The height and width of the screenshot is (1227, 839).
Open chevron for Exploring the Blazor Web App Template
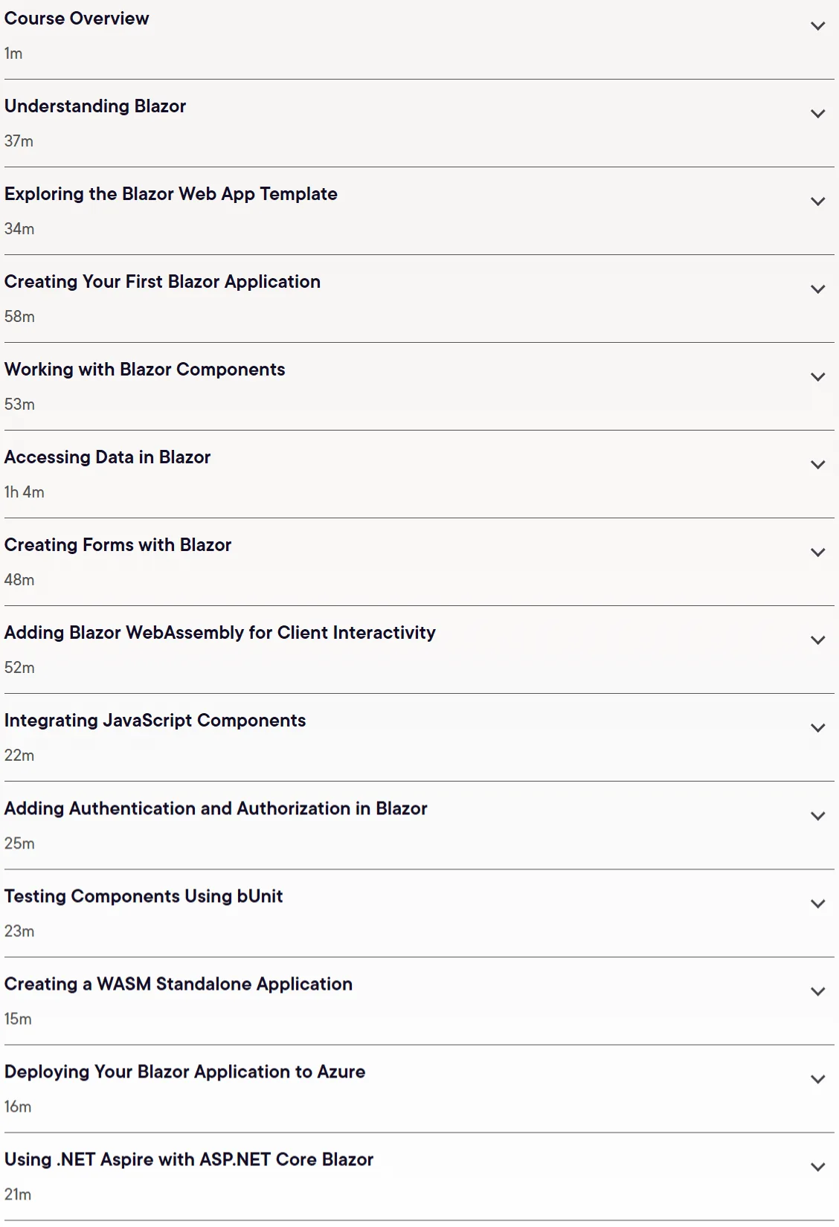coord(817,202)
